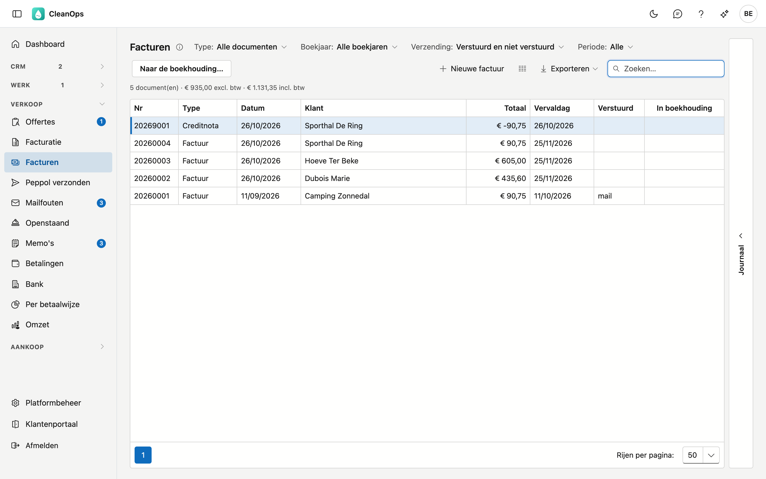Click the Omzet bar chart icon
Screen dimensions: 766x479
tap(15, 324)
